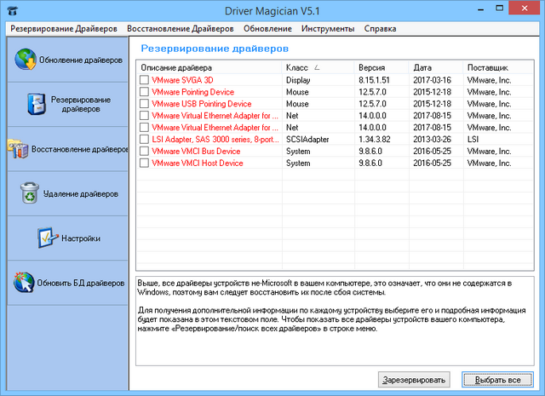This screenshot has height=396, width=545.
Task: Select the Восстановление драйверов sidebar icon
Action: click(18, 149)
